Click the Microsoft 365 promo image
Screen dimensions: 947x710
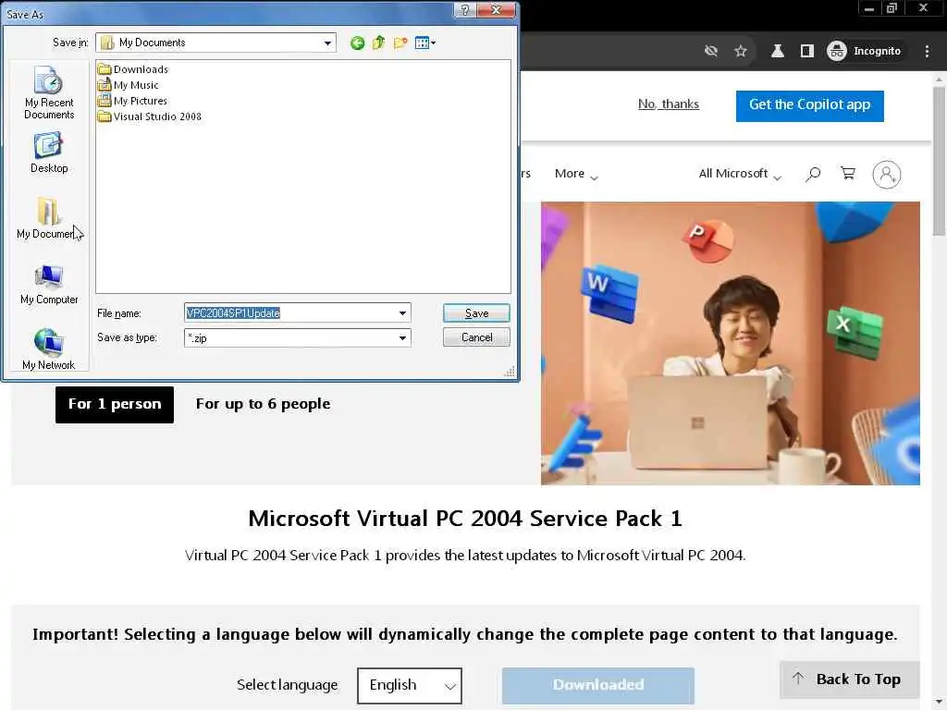[731, 343]
